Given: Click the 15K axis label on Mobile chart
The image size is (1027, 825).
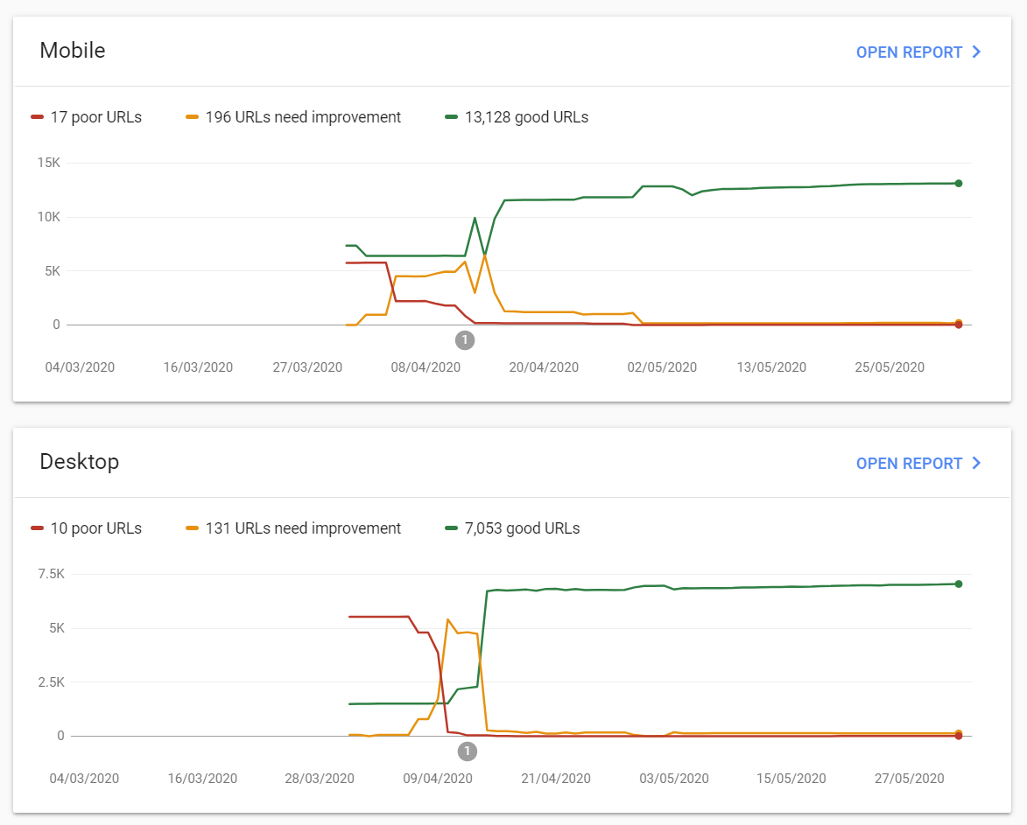Looking at the screenshot, I should (48, 162).
